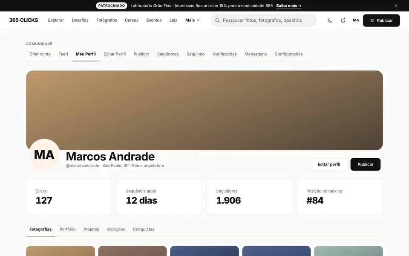409x256 pixels.
Task: Open the Publicar community tab
Action: click(141, 54)
